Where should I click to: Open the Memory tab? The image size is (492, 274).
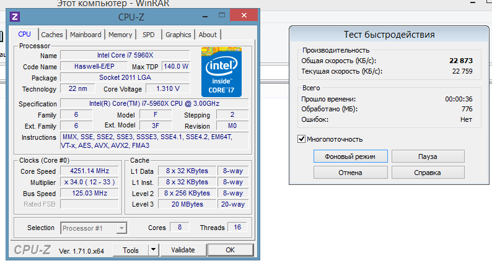120,35
